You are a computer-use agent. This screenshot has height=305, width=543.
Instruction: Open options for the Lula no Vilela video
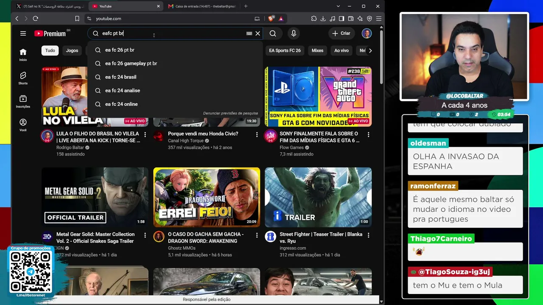click(x=145, y=134)
